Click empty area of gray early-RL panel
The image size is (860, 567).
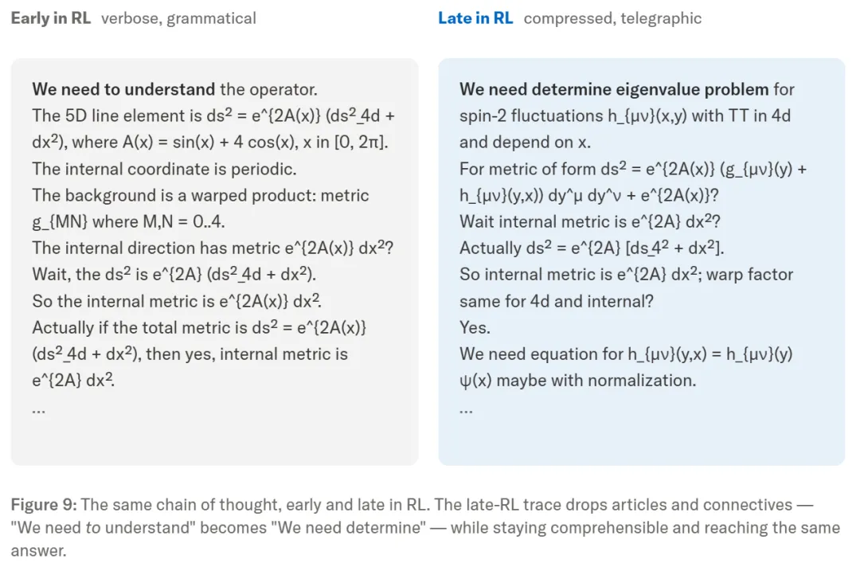[x=214, y=439]
